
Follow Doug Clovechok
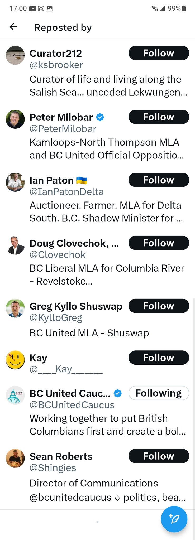click(x=159, y=243)
